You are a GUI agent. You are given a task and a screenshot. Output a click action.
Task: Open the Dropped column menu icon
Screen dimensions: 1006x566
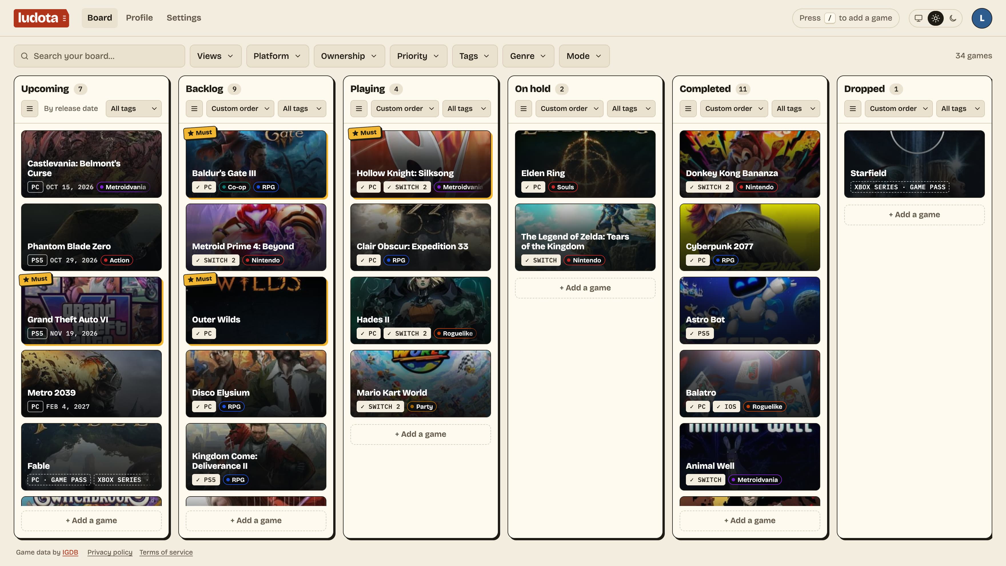tap(853, 109)
